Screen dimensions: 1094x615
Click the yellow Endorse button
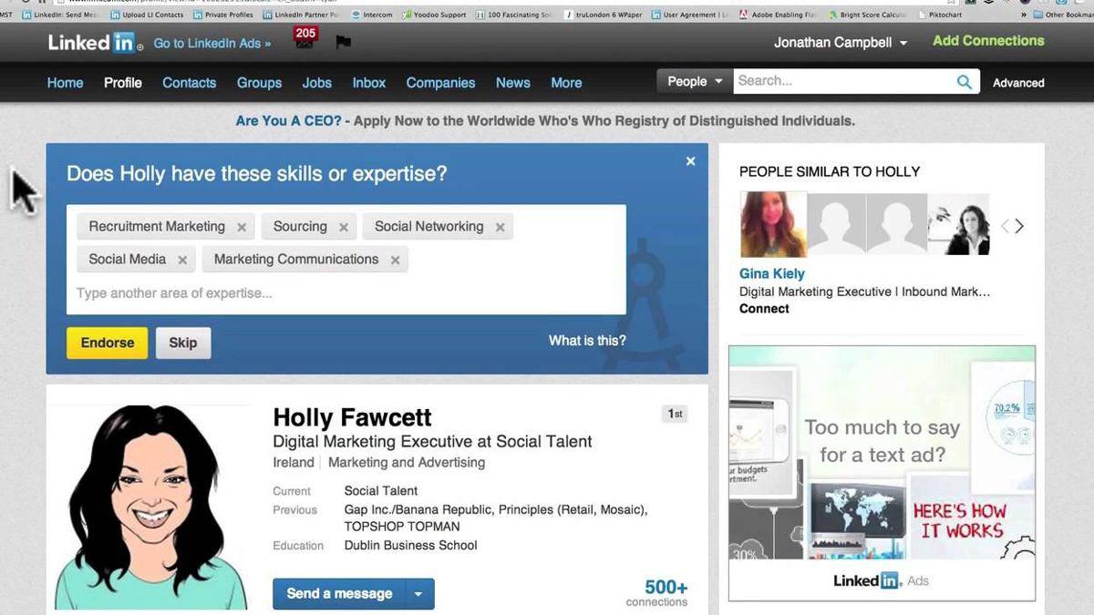107,343
